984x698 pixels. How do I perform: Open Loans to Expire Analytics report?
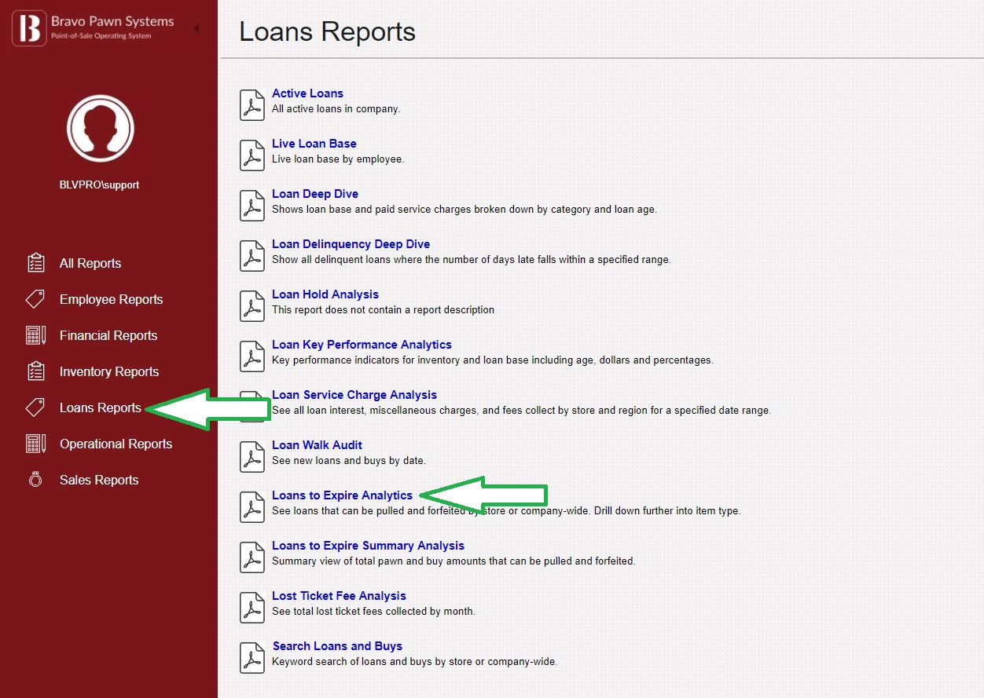pyautogui.click(x=342, y=495)
